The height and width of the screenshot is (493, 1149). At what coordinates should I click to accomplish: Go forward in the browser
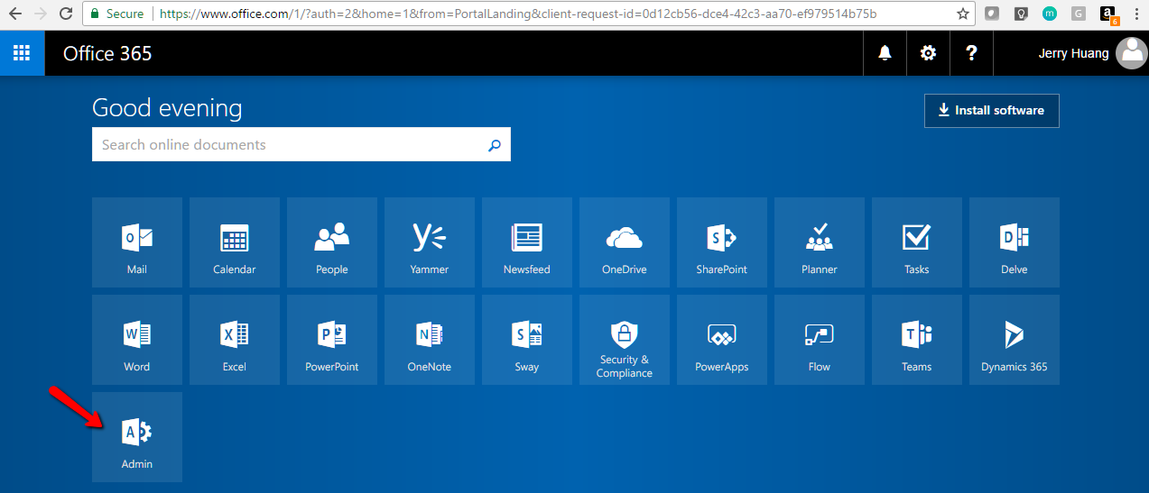[40, 14]
